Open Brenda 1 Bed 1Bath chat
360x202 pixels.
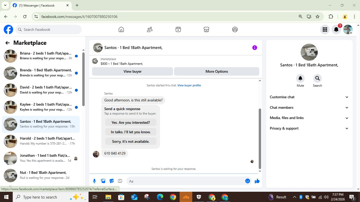coord(41,73)
